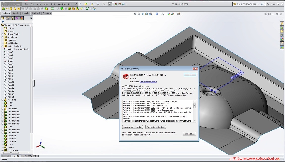This screenshot has width=285, height=162.
Task: Open the File menu
Action: point(26,4)
